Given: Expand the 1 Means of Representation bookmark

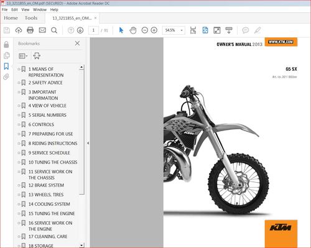Looking at the screenshot, I should click(x=19, y=69).
